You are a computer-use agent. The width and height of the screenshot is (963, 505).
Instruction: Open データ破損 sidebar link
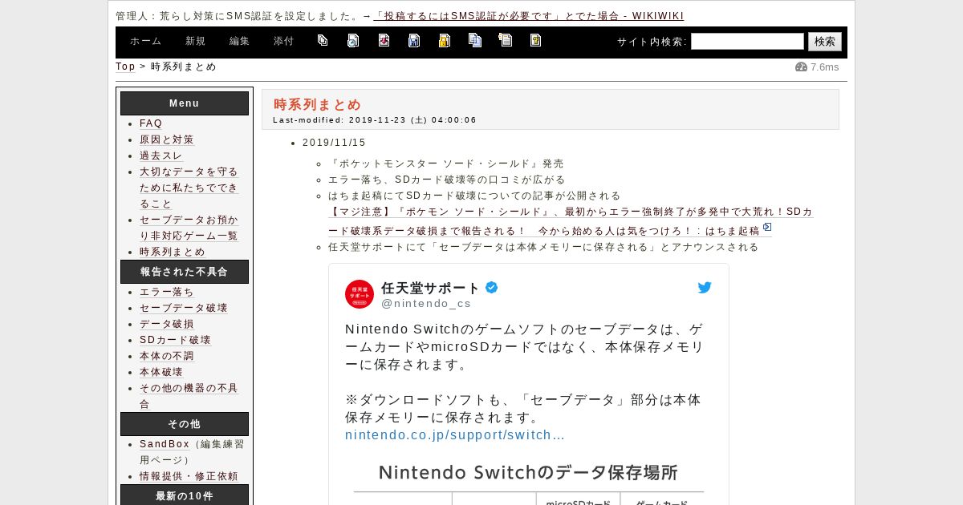point(167,324)
